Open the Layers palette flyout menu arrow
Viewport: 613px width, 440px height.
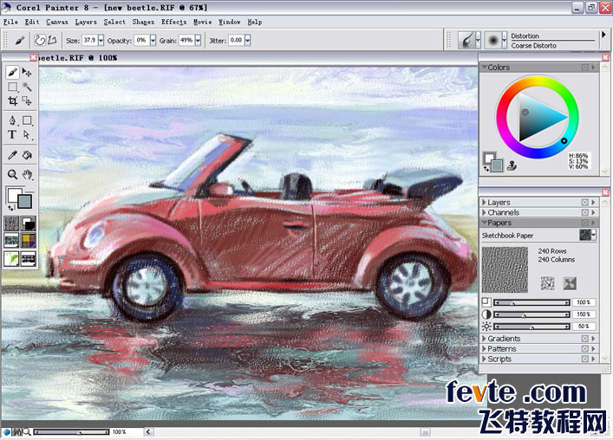[x=593, y=202]
